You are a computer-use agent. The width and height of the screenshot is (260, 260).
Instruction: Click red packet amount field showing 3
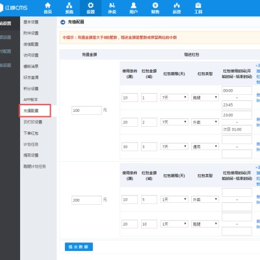click(x=149, y=147)
